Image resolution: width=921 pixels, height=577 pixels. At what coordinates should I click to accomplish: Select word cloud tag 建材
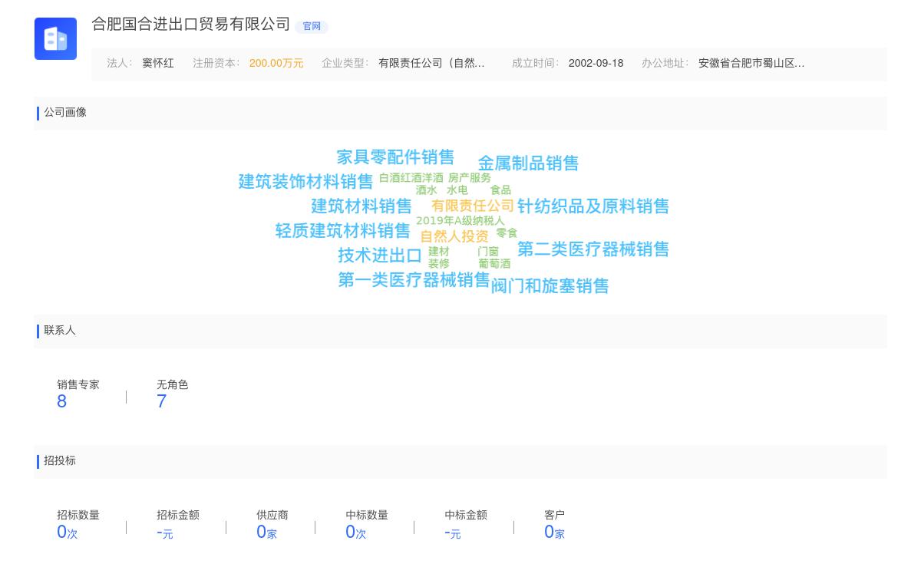coord(439,252)
